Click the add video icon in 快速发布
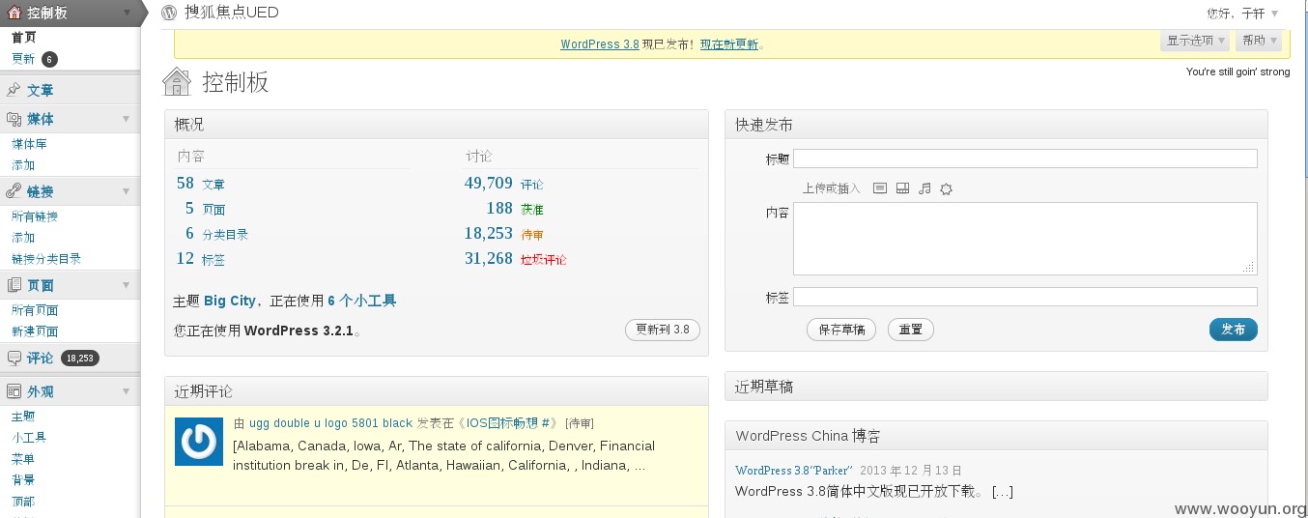The image size is (1308, 518). 902,188
